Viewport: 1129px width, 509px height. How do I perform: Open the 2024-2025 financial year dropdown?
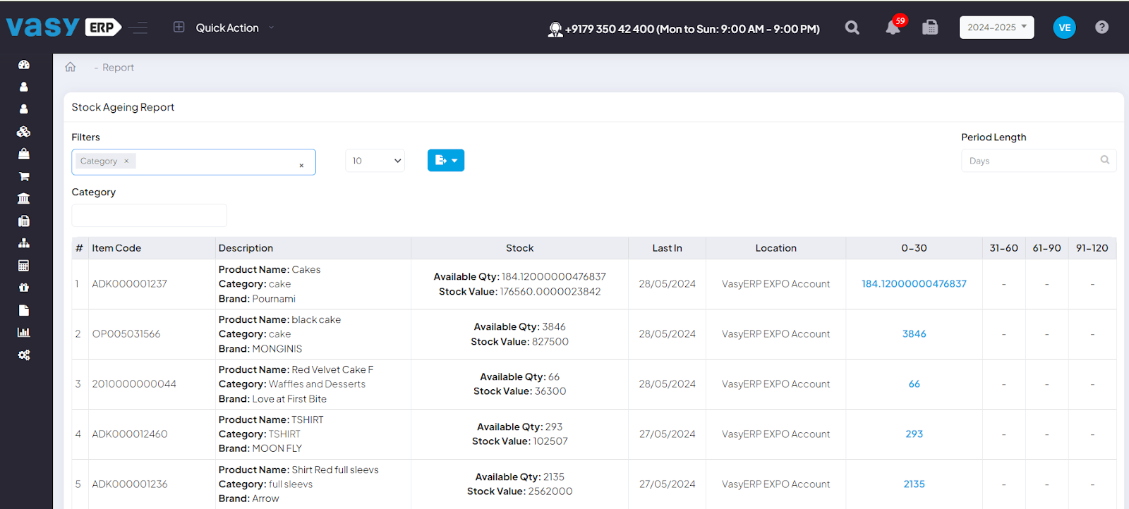tap(996, 27)
